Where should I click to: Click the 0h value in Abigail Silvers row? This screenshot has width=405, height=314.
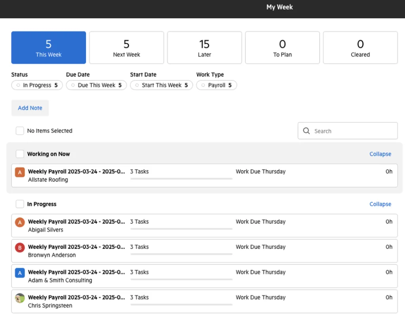click(389, 222)
